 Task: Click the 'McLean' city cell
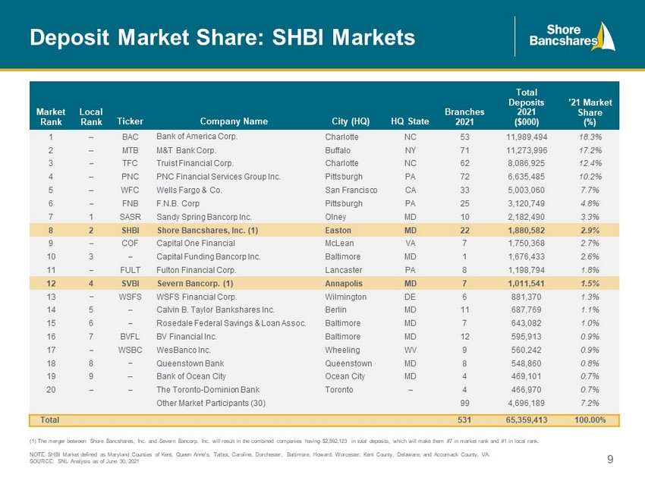[x=339, y=243]
